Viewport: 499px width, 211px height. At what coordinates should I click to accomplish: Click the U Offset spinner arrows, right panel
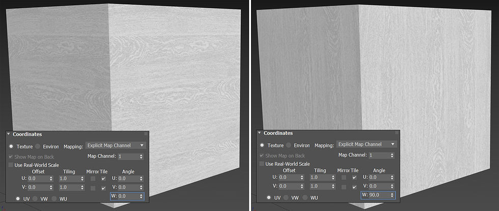[x=301, y=177]
